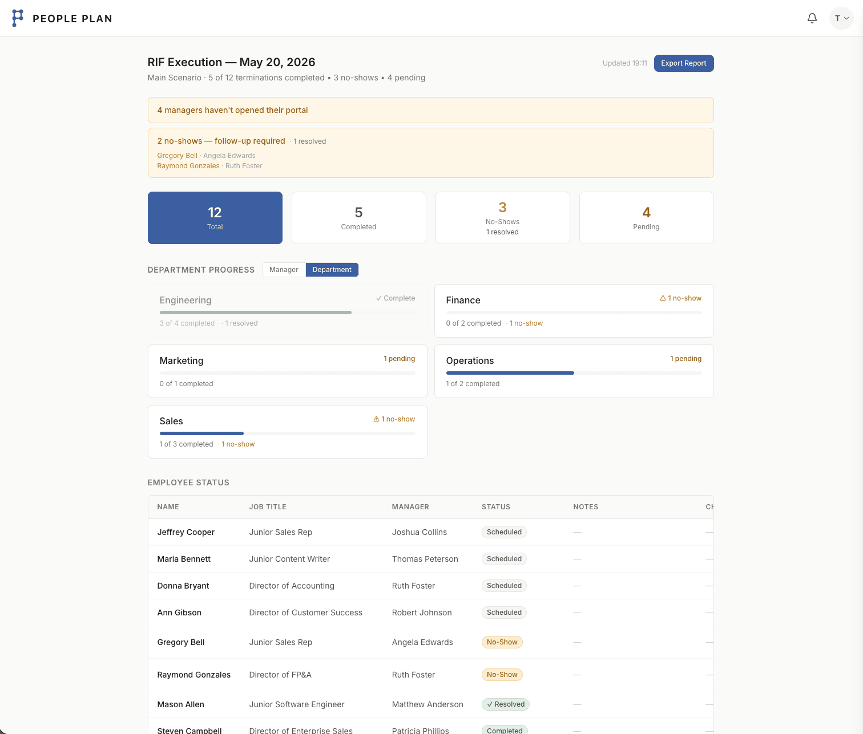The height and width of the screenshot is (734, 863).
Task: Select Raymond Gonzales in the employee table
Action: click(x=194, y=675)
